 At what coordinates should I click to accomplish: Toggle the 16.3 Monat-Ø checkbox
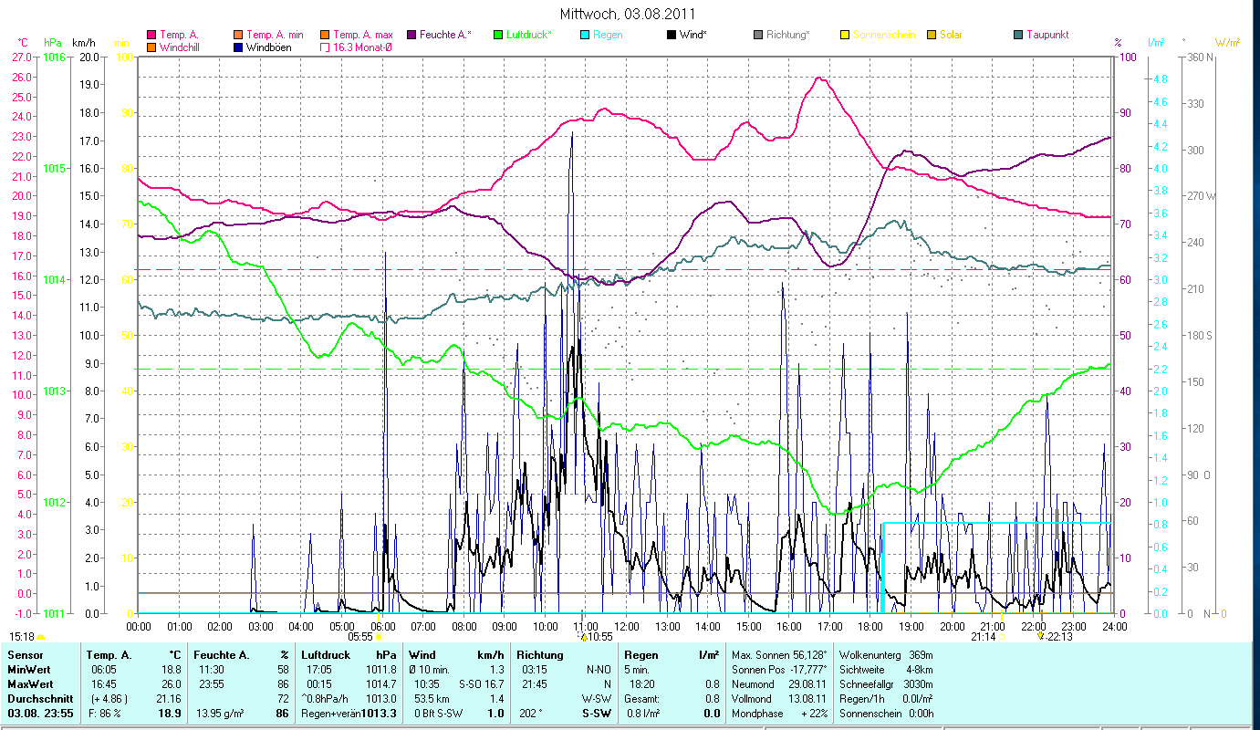[x=323, y=47]
